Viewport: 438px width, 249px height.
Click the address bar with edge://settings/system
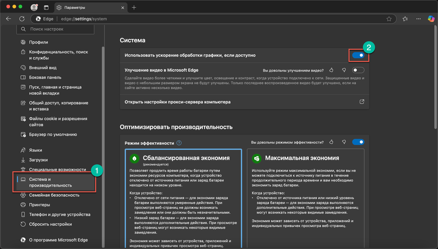214,19
